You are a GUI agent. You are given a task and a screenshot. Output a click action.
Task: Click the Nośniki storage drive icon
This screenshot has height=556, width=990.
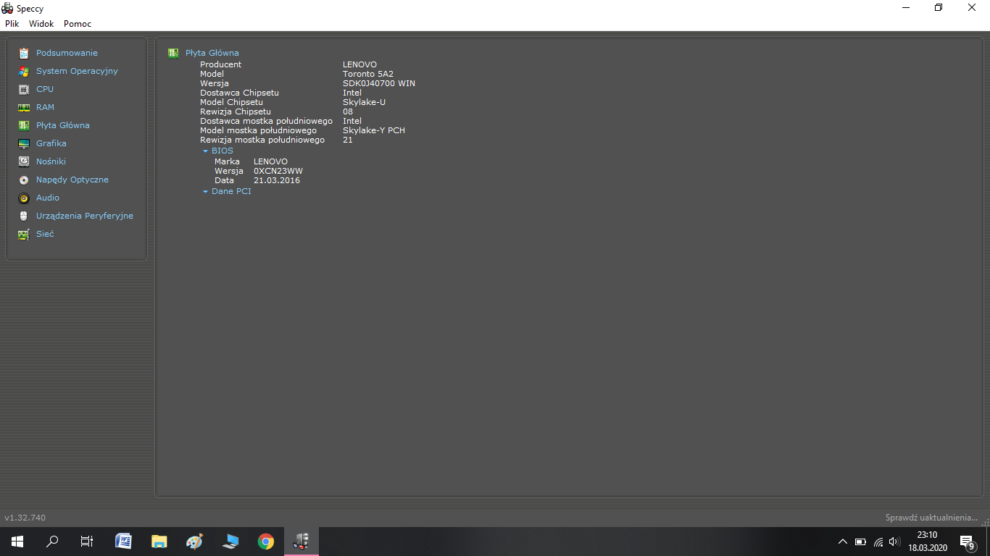pyautogui.click(x=24, y=161)
